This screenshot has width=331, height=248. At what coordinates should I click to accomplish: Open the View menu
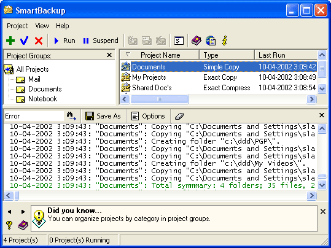42,26
